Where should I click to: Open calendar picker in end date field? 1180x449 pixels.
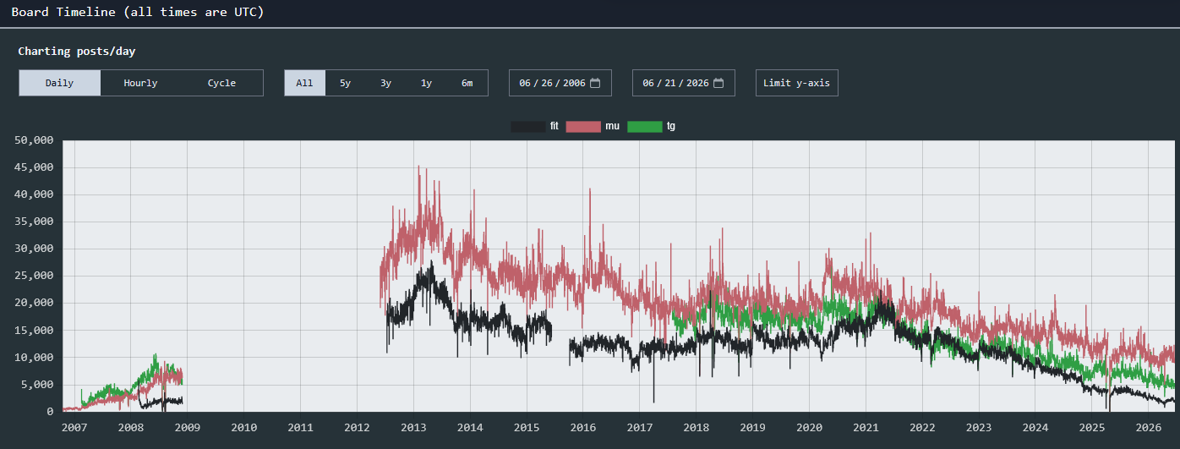718,83
